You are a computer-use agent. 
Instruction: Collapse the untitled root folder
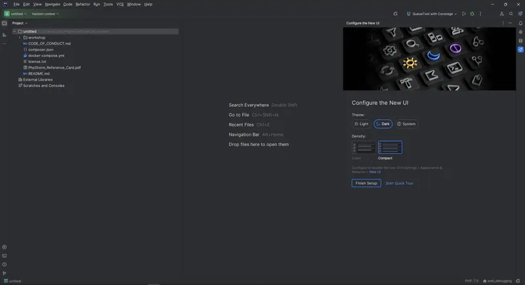[14, 31]
